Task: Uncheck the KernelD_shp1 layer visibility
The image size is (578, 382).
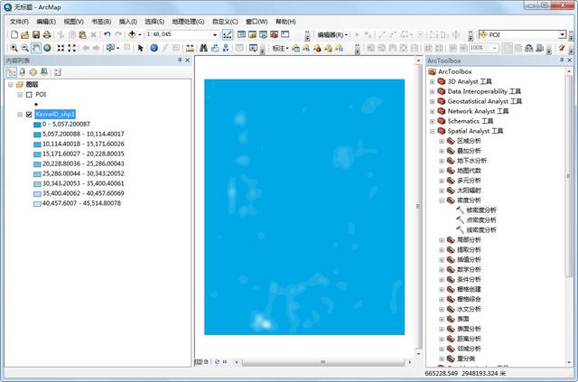Action: point(29,115)
